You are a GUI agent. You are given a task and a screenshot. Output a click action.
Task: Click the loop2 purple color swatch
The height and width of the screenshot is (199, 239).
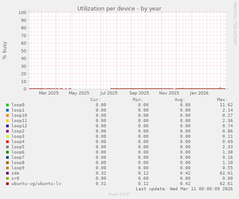[x=7, y=131]
